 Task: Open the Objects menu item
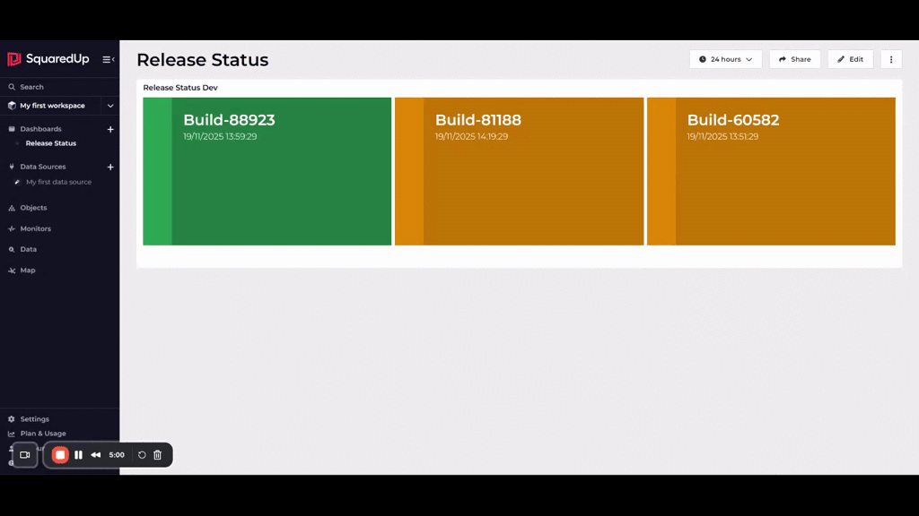33,208
